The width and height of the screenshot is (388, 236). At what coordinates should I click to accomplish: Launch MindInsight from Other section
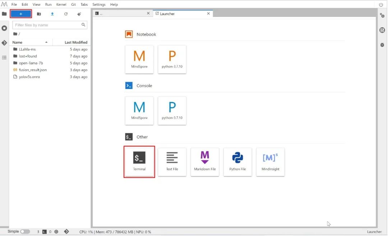click(270, 162)
